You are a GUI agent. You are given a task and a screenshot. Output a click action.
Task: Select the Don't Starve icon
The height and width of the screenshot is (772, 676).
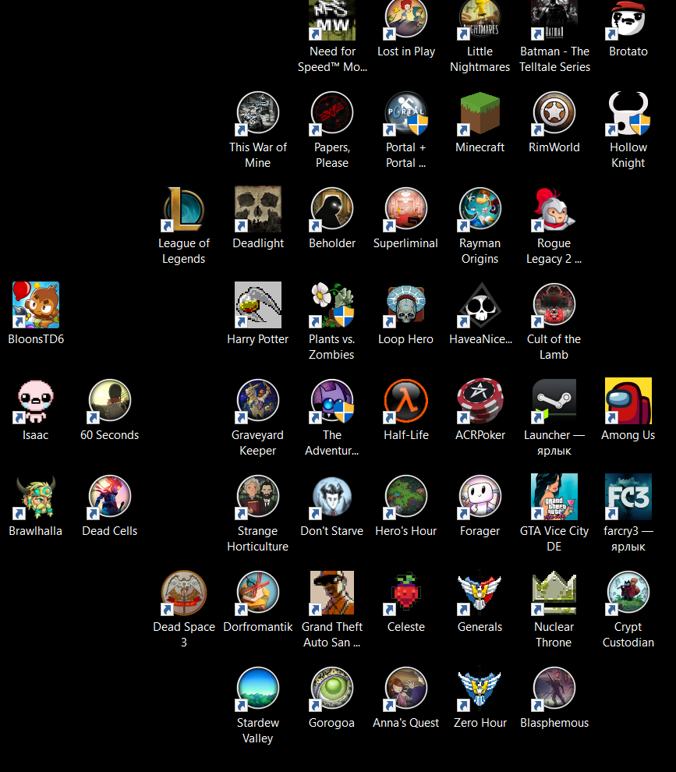pyautogui.click(x=332, y=498)
